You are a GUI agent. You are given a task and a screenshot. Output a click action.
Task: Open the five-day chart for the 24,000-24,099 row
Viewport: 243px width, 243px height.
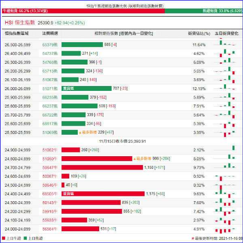point(226,229)
